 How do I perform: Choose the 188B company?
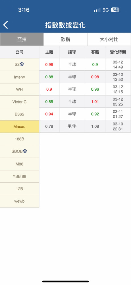[x=20, y=139]
